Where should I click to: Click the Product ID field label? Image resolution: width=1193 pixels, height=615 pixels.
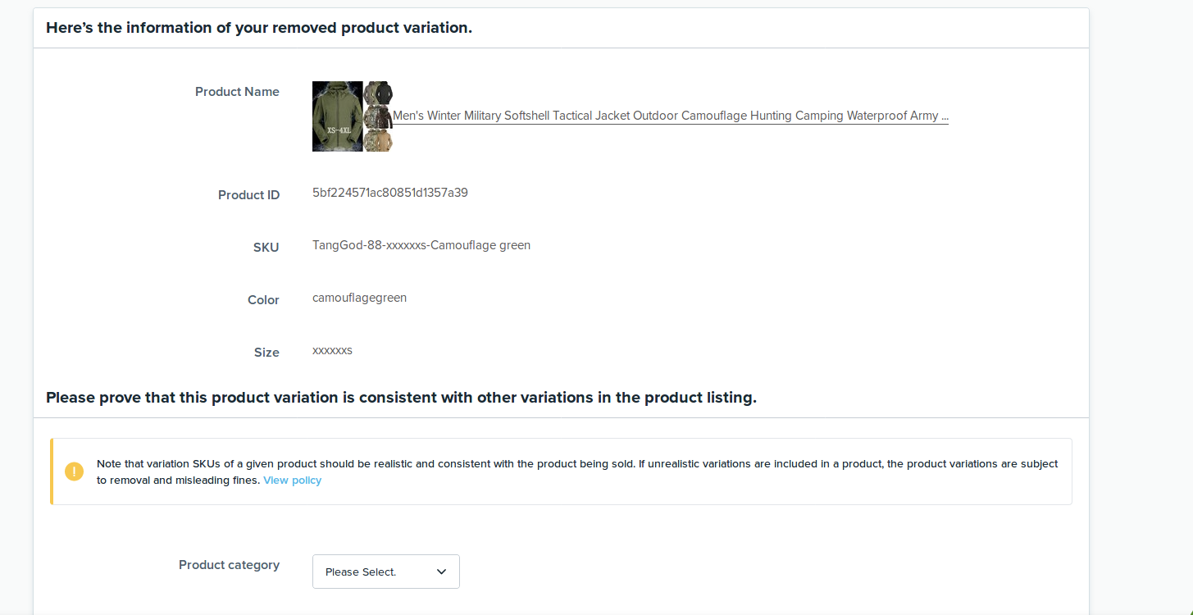coord(248,195)
